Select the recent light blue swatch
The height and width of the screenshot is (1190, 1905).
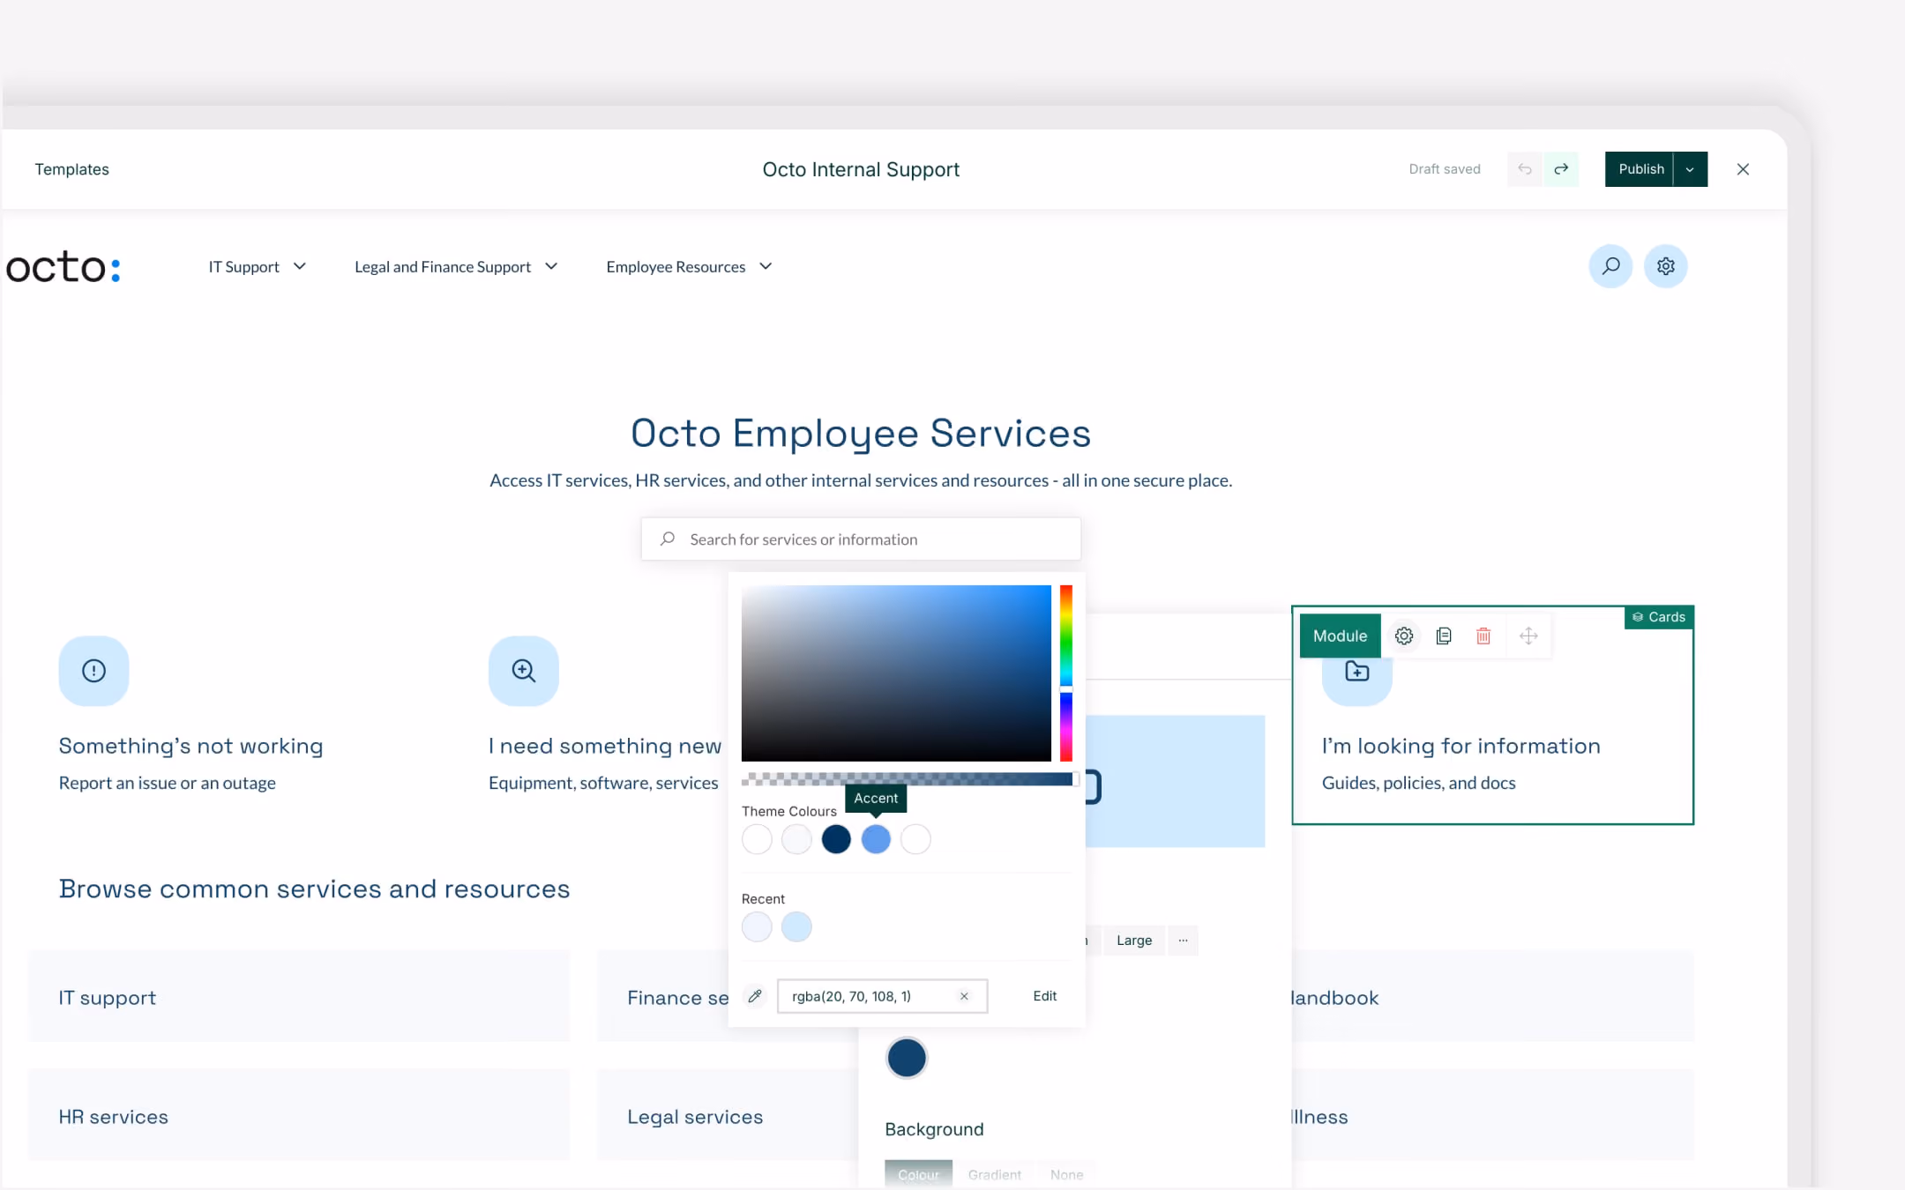(796, 926)
